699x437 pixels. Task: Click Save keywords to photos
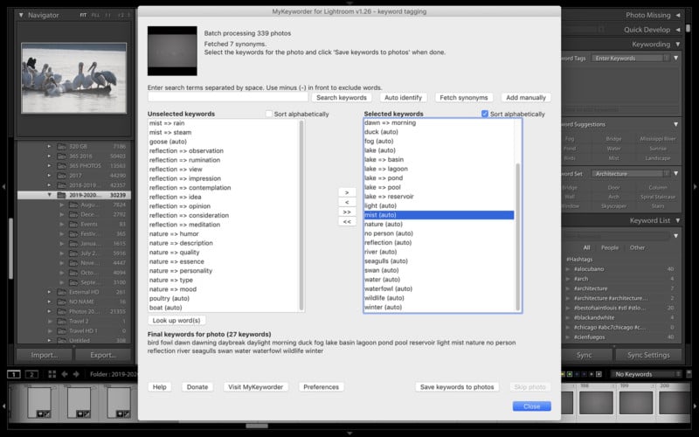457,387
